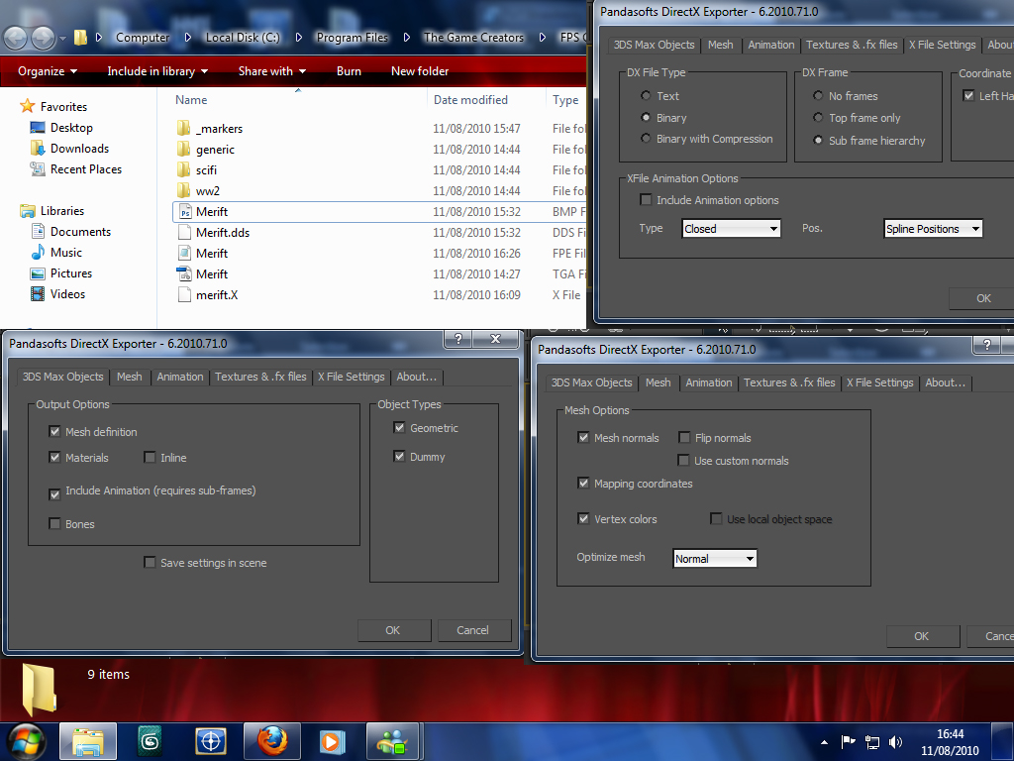The width and height of the screenshot is (1014, 761).
Task: Enable Use local object space
Action: tap(716, 518)
